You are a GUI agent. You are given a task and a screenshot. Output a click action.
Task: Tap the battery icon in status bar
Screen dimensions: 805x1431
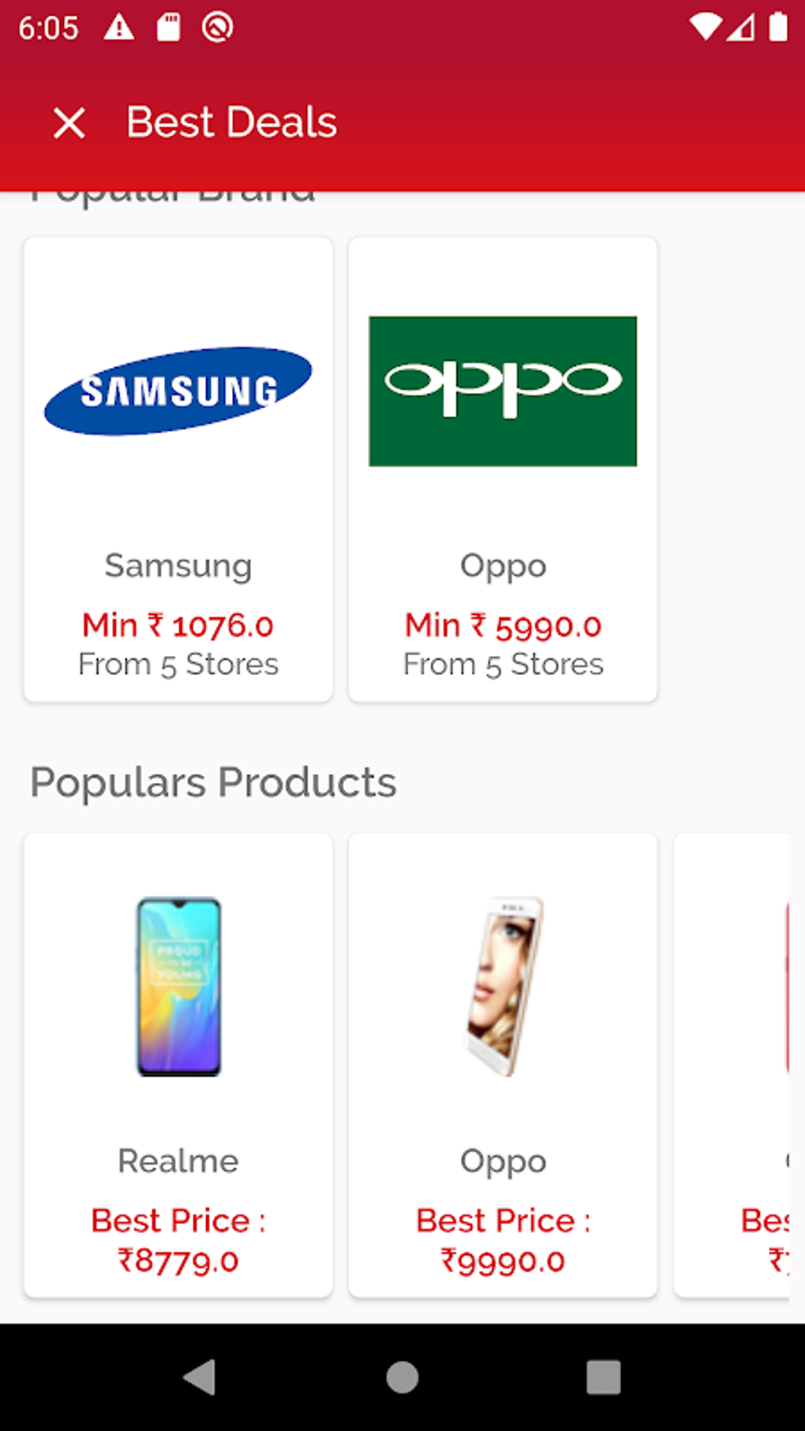click(x=778, y=28)
